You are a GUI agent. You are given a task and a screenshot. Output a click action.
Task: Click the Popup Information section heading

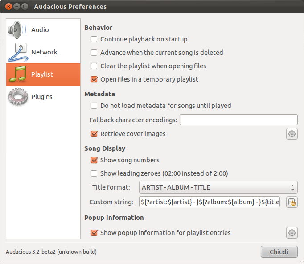pyautogui.click(x=114, y=218)
